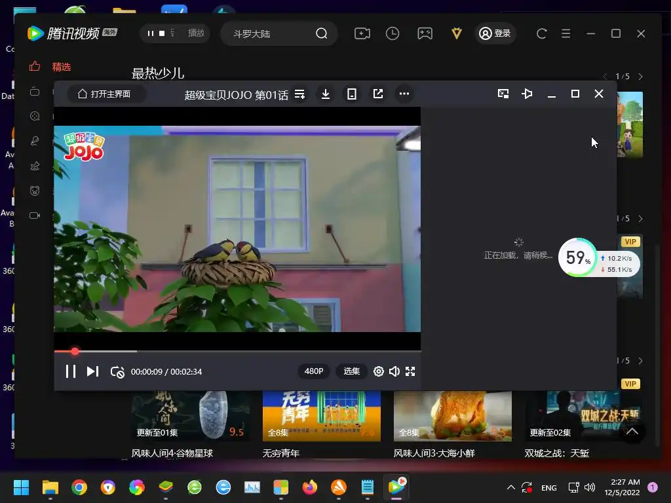Stop playback in the top mini controller
Viewport: 671px width, 503px height.
click(x=162, y=33)
